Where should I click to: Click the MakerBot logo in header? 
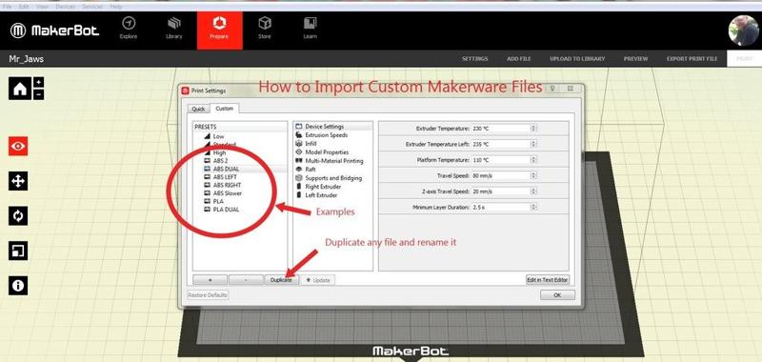click(x=54, y=30)
